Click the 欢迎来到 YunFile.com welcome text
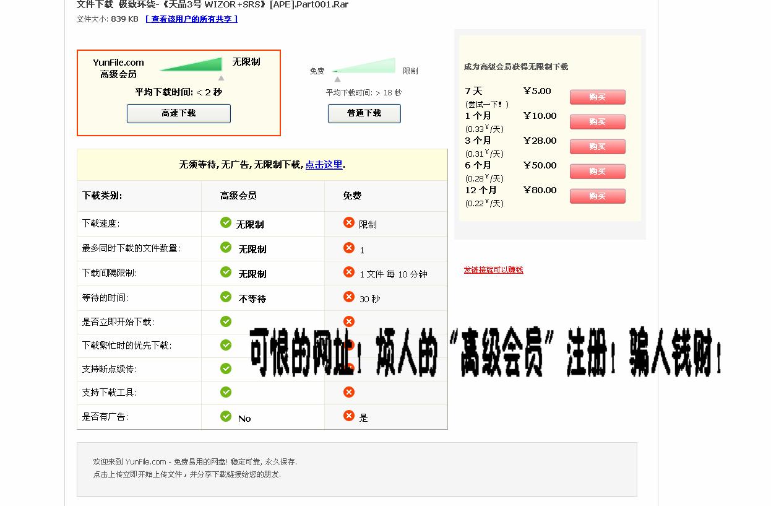This screenshot has width=771, height=506. click(x=195, y=462)
